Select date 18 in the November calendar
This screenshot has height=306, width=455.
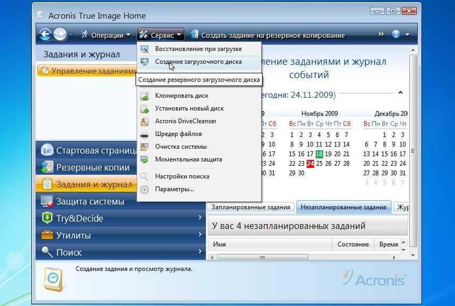pos(319,154)
